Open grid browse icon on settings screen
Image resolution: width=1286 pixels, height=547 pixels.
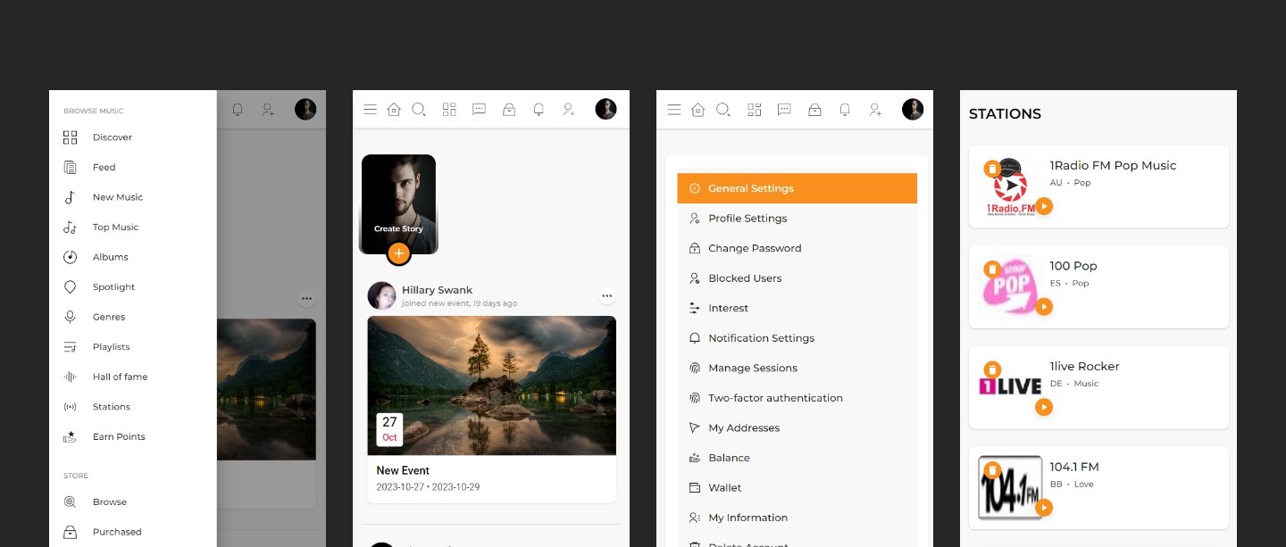coord(755,110)
